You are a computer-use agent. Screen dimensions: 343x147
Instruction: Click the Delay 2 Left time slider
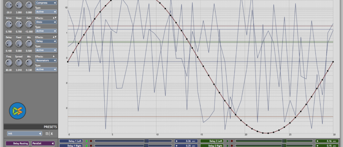click(x=274, y=141)
